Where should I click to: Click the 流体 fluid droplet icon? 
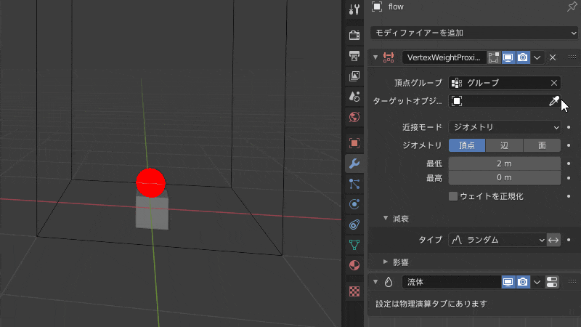click(x=389, y=282)
